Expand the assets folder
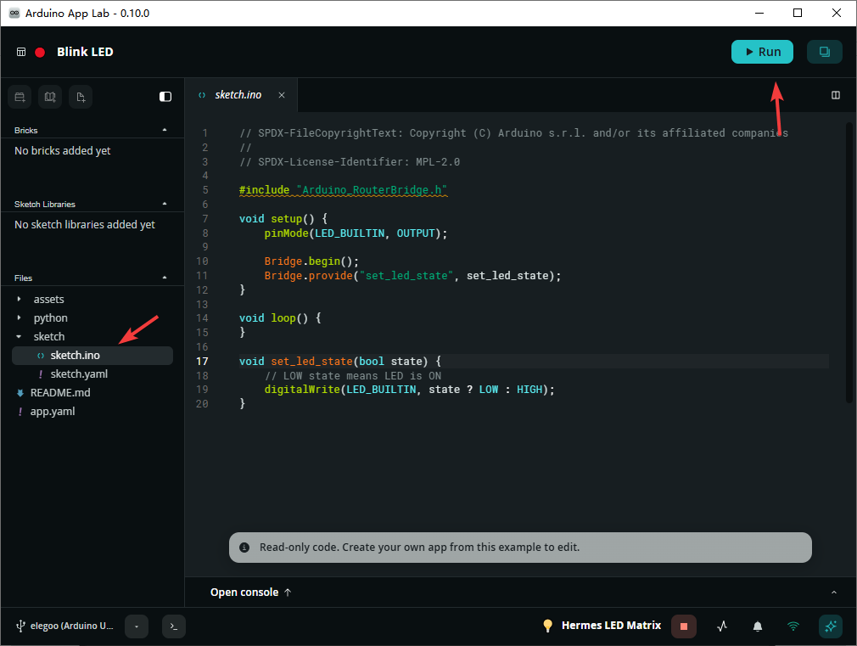The image size is (857, 646). [x=20, y=299]
